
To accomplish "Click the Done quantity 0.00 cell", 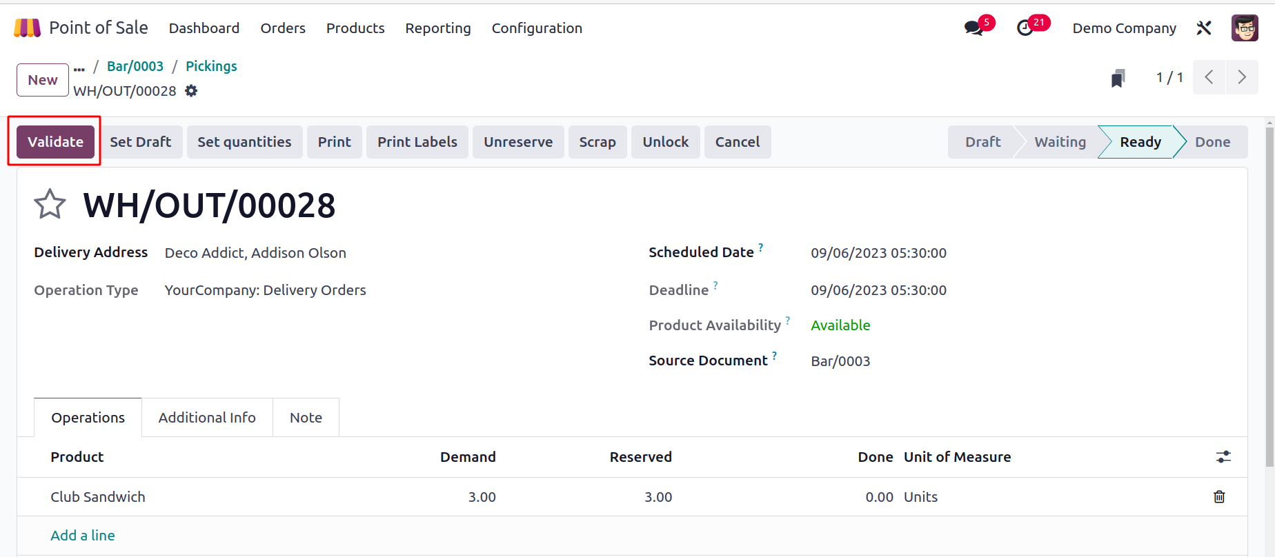I will coord(879,497).
